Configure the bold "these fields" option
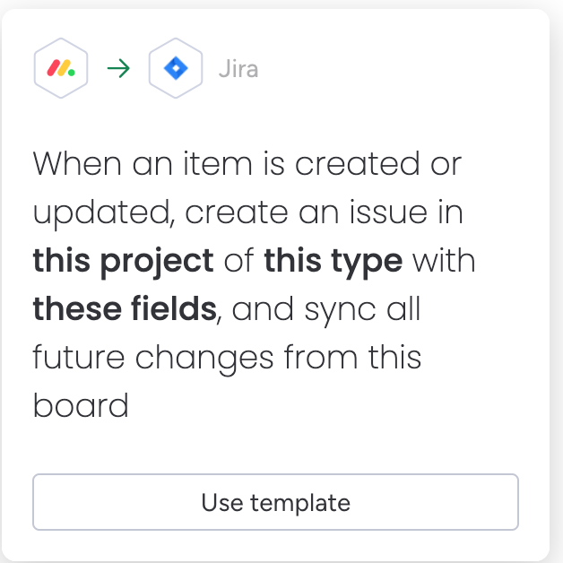This screenshot has width=563, height=563. point(125,308)
